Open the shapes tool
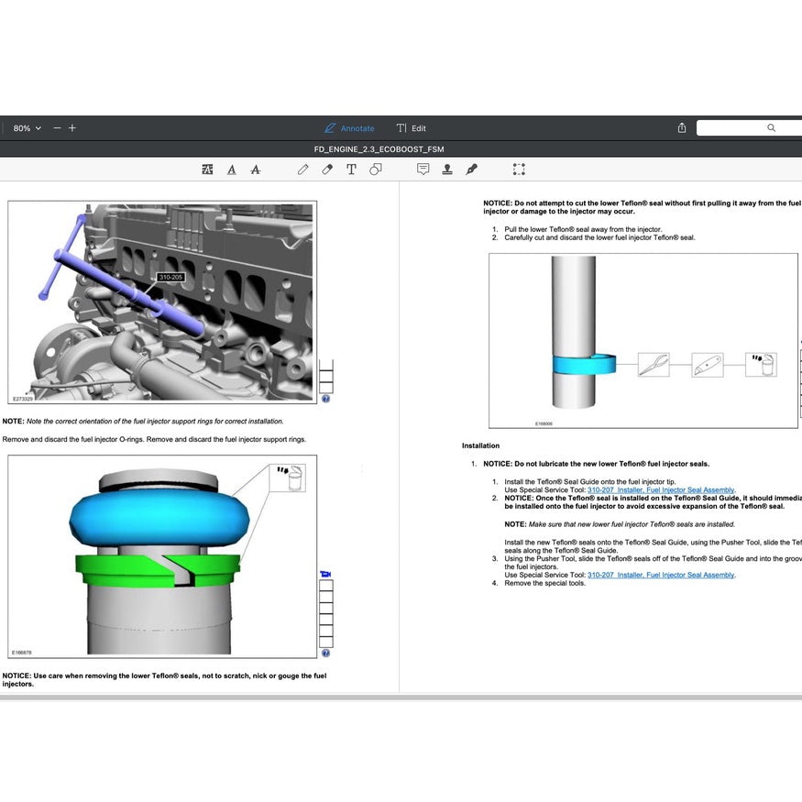This screenshot has width=802, height=802. click(375, 170)
